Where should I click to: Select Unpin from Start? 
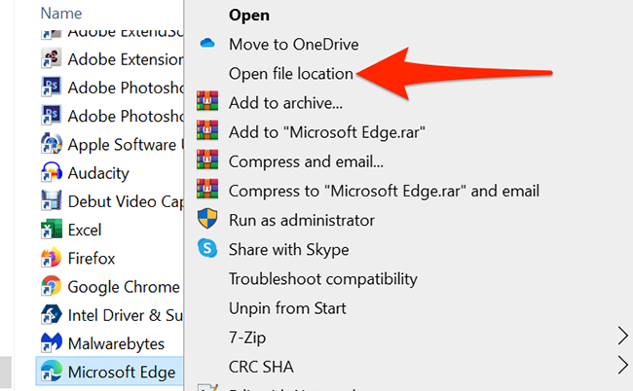pos(287,308)
